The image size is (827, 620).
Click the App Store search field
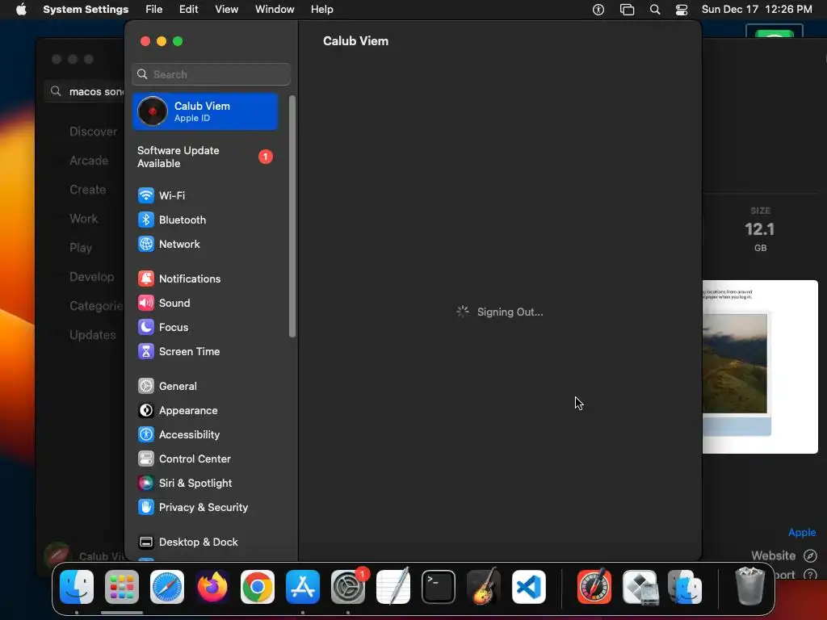(x=86, y=91)
